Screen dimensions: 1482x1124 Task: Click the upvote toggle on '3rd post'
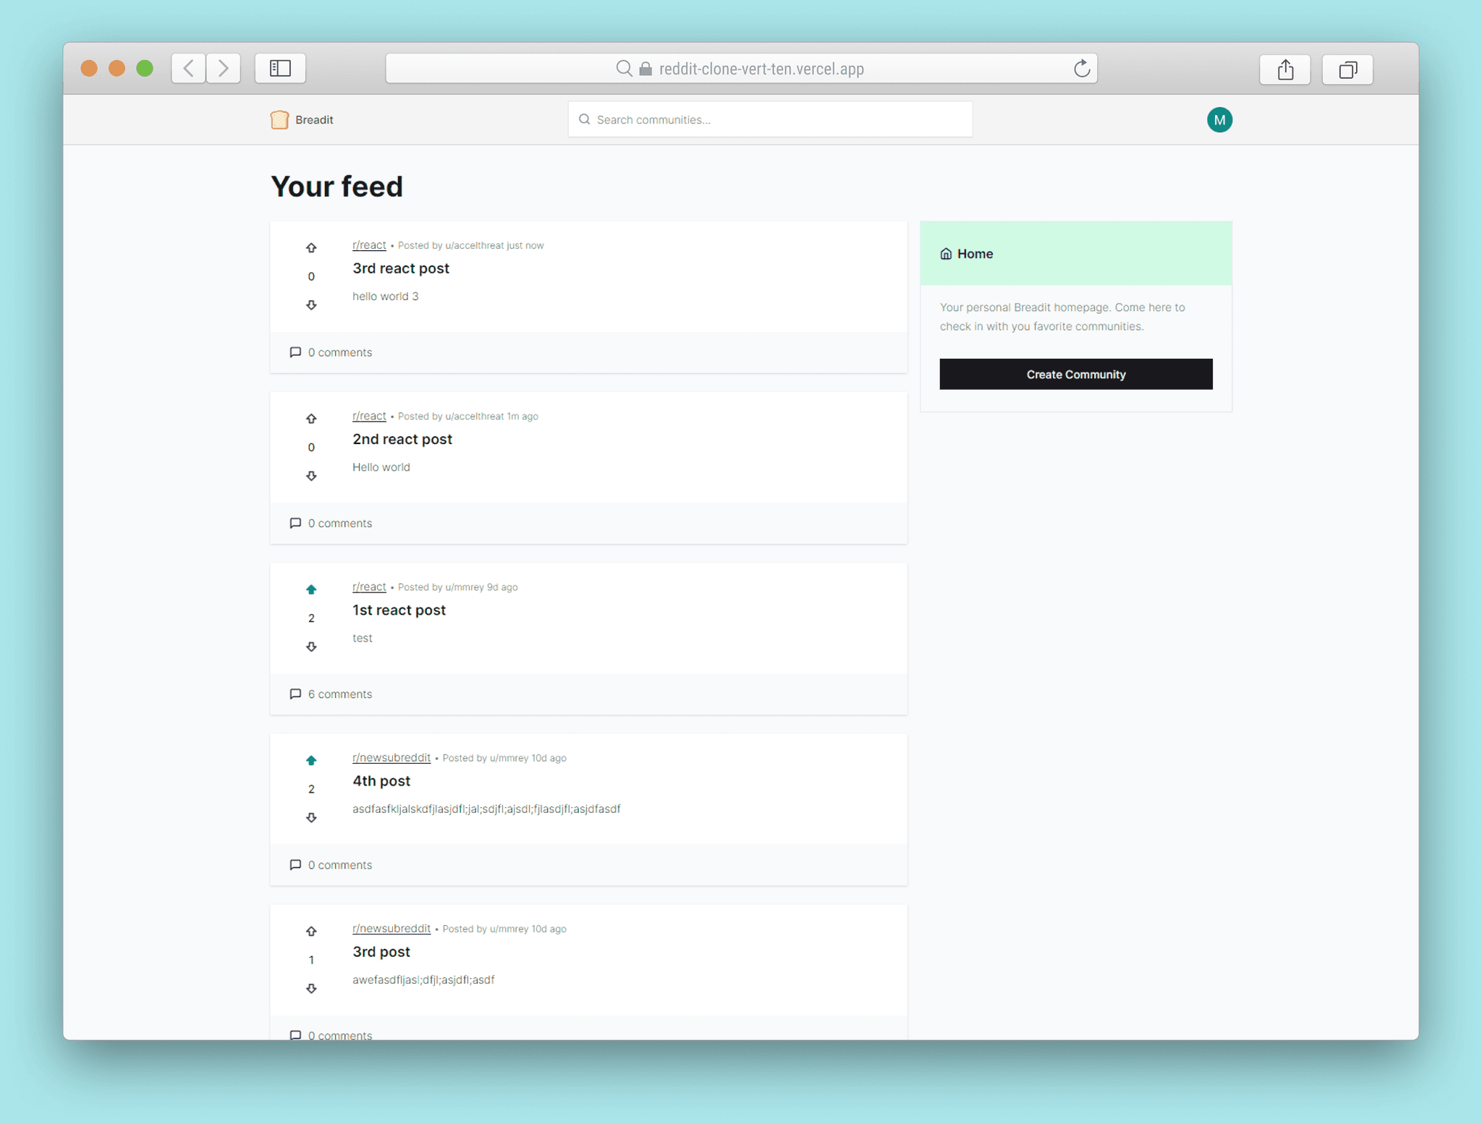click(312, 932)
